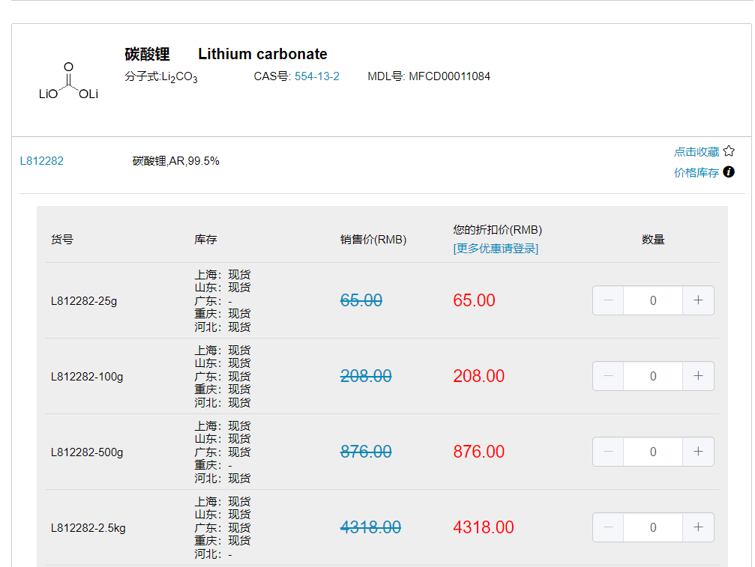This screenshot has width=755, height=567.
Task: Increase quantity for L812282-25g
Action: pyautogui.click(x=697, y=300)
